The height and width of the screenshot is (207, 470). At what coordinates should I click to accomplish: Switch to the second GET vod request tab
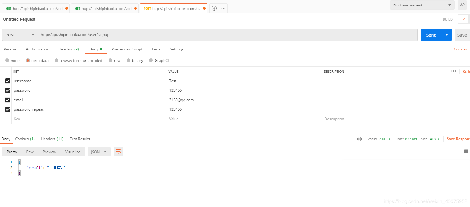pyautogui.click(x=105, y=8)
